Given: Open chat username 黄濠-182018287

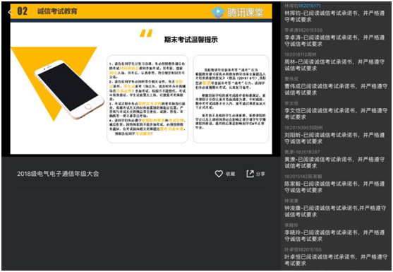Looking at the screenshot, I should click(x=302, y=152).
